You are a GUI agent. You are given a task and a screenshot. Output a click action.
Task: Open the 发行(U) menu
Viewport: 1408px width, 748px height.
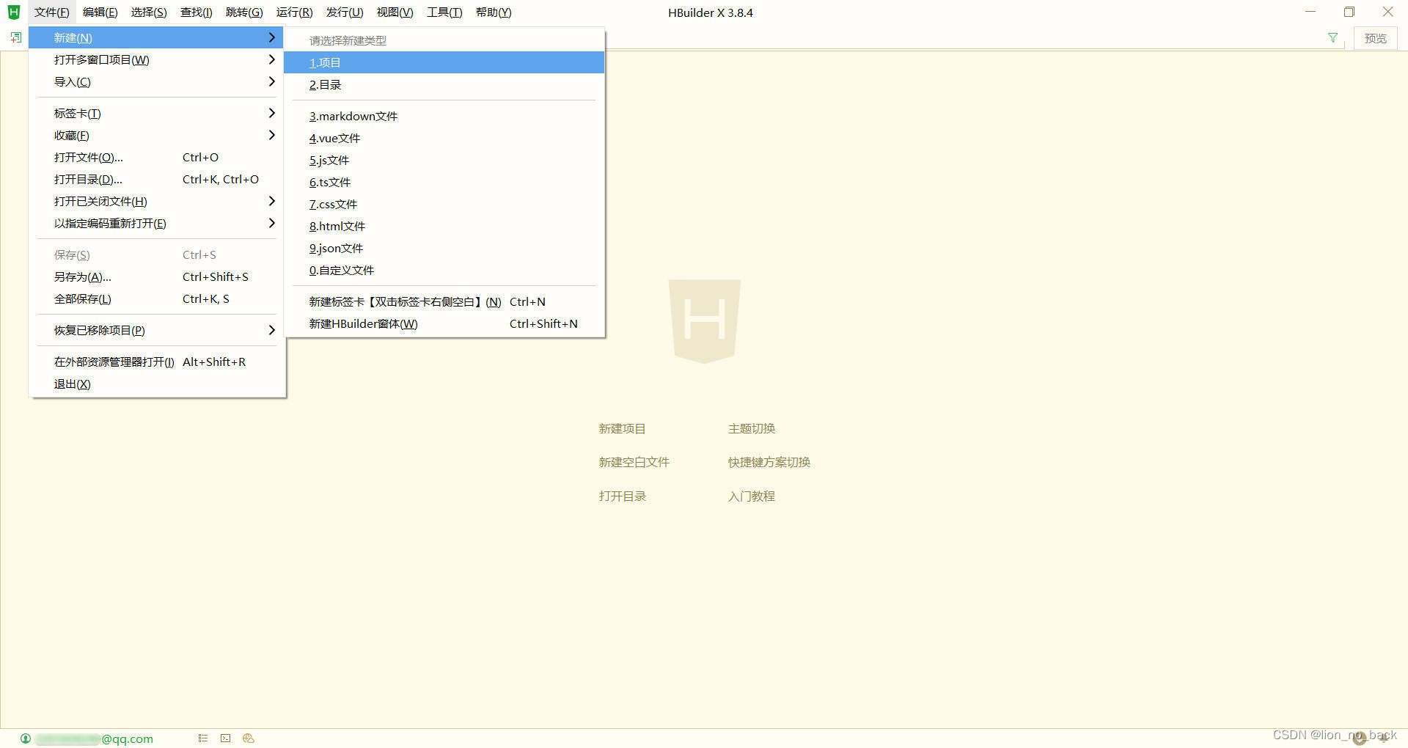345,12
